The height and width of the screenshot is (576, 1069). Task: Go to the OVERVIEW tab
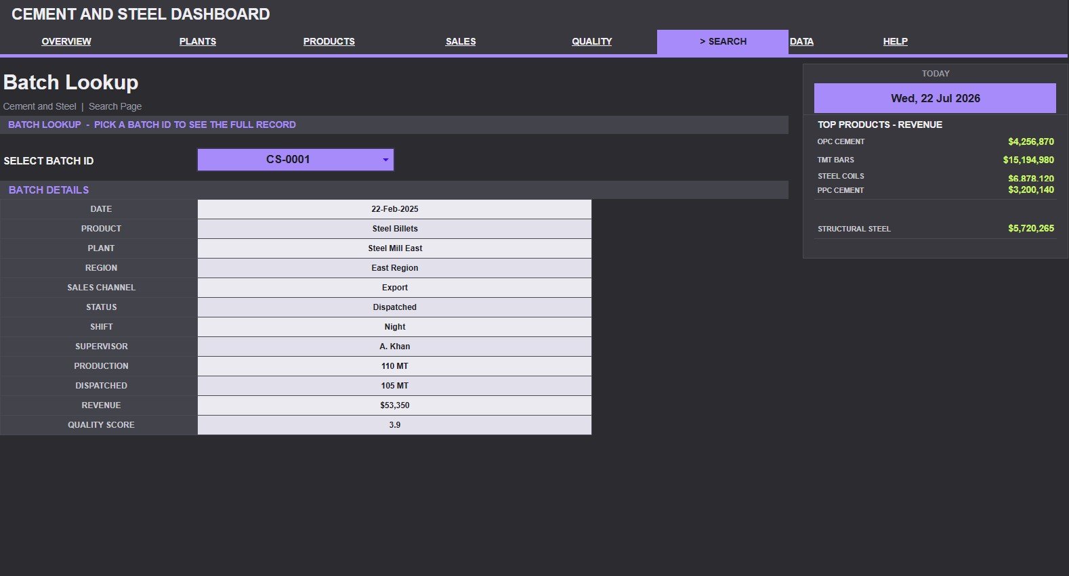(x=66, y=41)
